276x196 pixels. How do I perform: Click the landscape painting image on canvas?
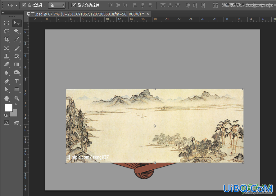click(155, 126)
